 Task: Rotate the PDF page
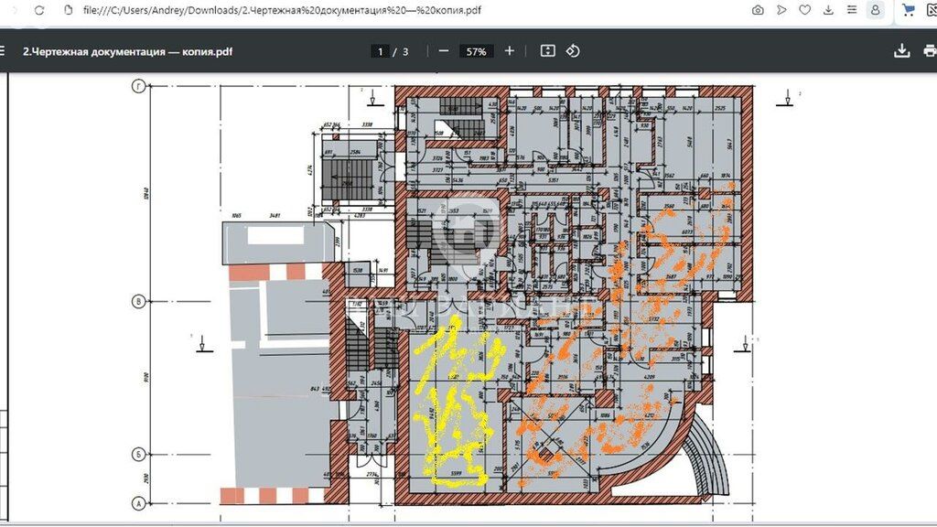coord(573,51)
